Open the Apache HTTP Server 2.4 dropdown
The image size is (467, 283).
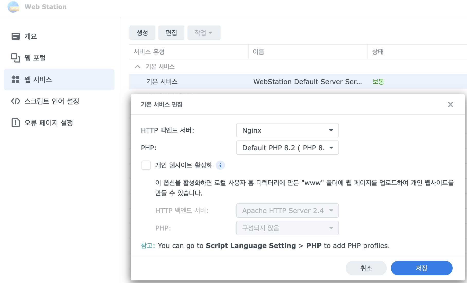pos(287,210)
